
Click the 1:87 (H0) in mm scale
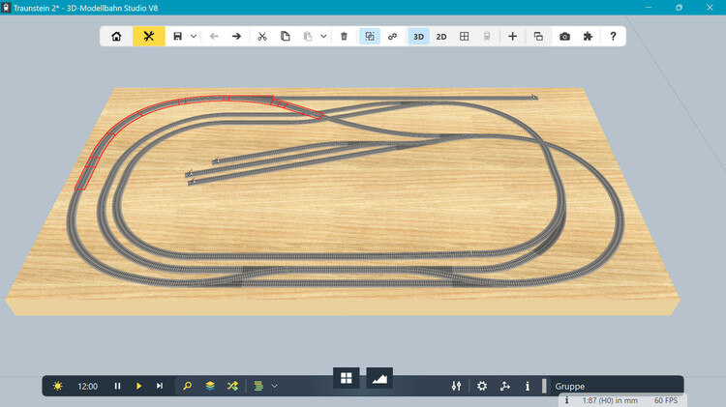(x=610, y=400)
